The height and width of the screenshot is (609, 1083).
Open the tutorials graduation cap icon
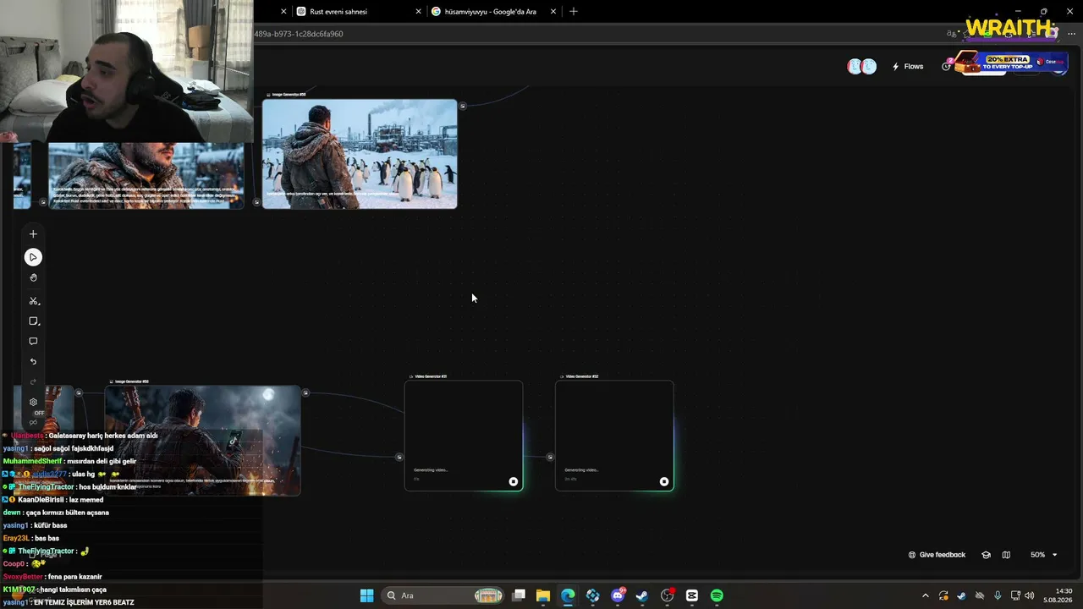point(986,555)
